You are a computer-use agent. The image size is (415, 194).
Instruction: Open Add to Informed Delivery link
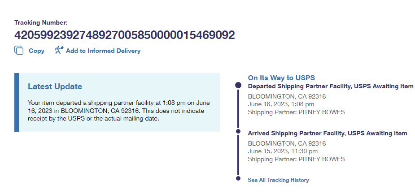103,51
